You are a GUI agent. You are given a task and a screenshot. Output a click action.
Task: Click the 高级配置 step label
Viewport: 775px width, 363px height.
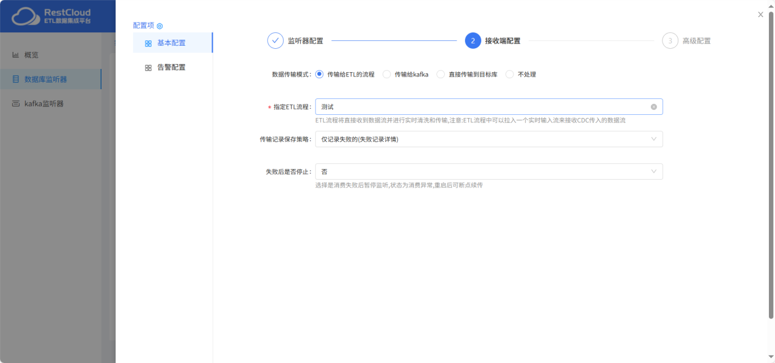pos(697,41)
